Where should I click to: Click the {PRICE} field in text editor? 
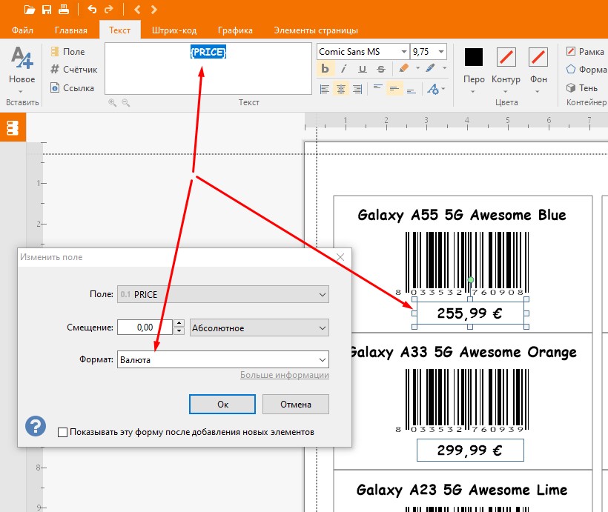pyautogui.click(x=208, y=52)
